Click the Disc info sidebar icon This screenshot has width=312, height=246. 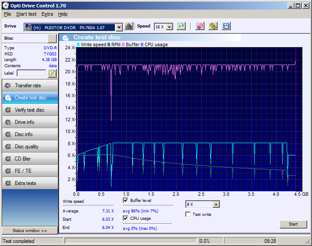(x=8, y=134)
